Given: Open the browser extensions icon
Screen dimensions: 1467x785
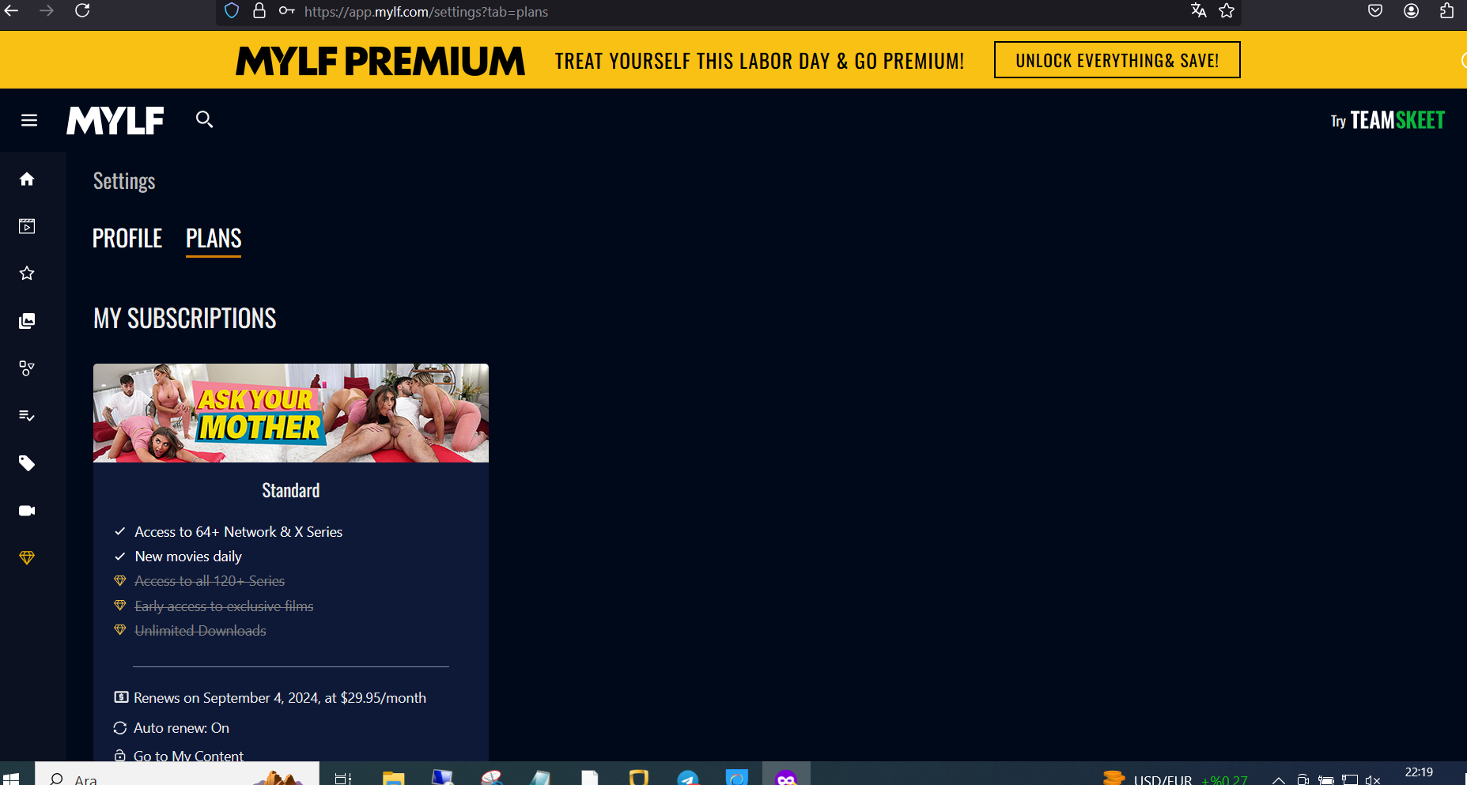Looking at the screenshot, I should point(1446,10).
